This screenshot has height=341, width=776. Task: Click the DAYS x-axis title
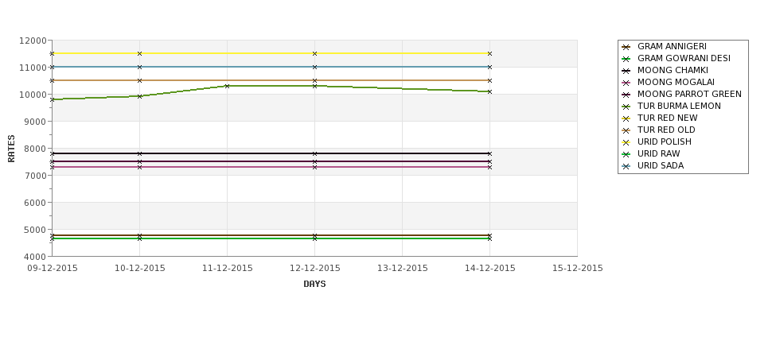click(314, 284)
